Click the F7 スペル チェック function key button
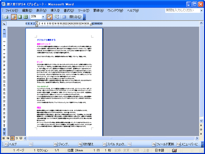This screenshot has width=205, height=154. 114,144
